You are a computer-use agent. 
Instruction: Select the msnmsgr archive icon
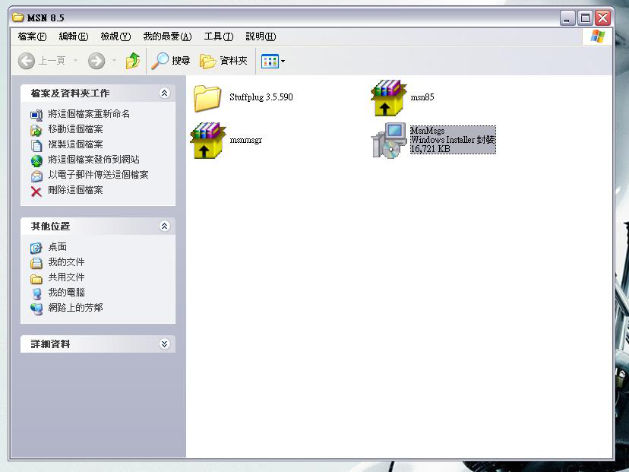(x=207, y=141)
